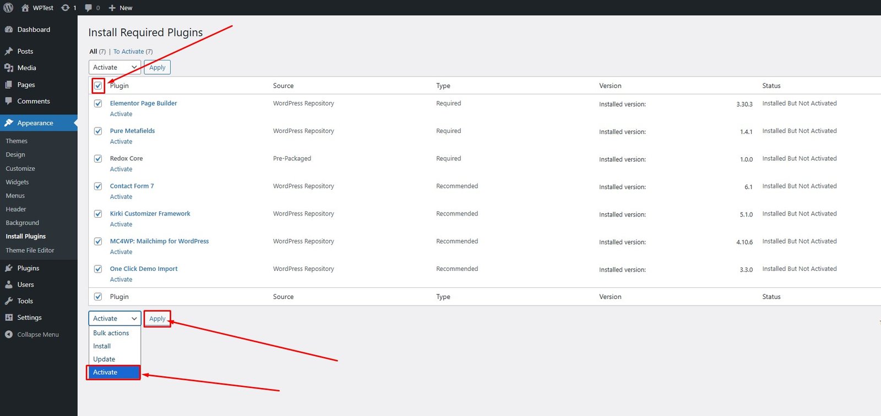
Task: Open MC4WP: Mailchimp for WordPress link
Action: [159, 241]
